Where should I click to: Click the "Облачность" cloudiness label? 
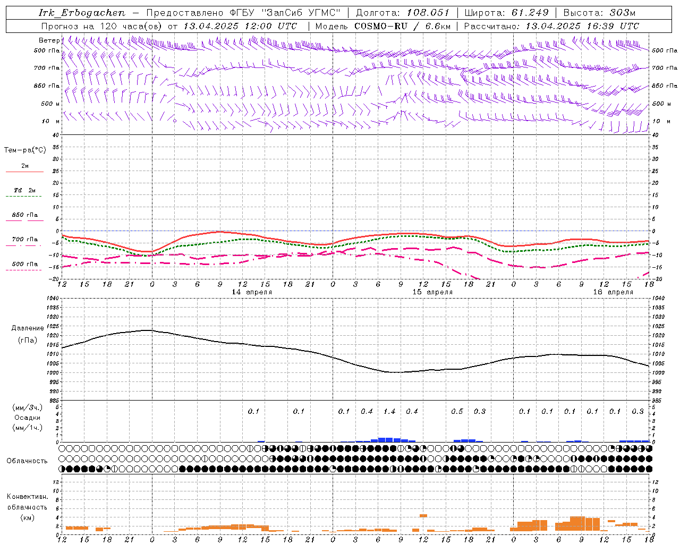[x=27, y=461]
